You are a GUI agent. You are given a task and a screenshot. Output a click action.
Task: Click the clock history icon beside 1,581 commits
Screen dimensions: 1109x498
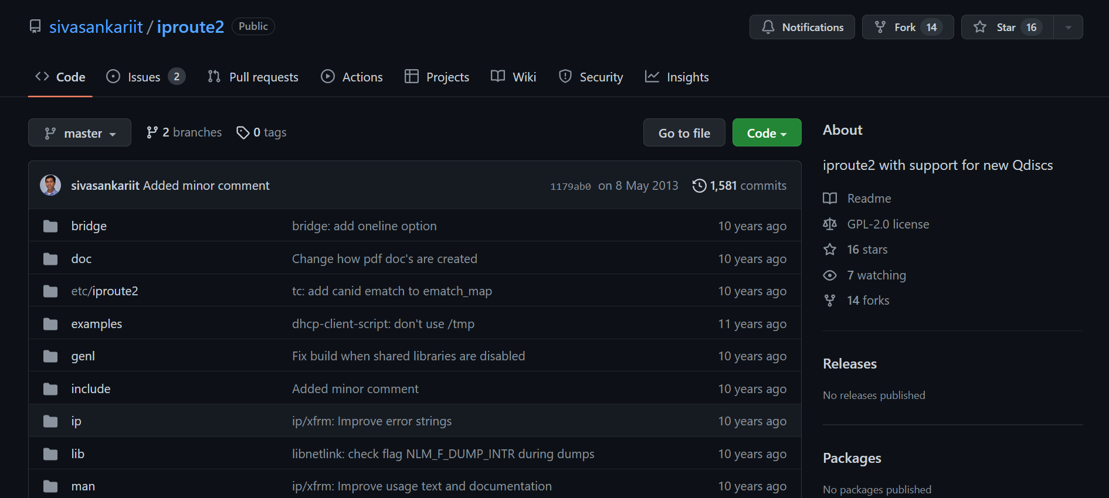699,186
